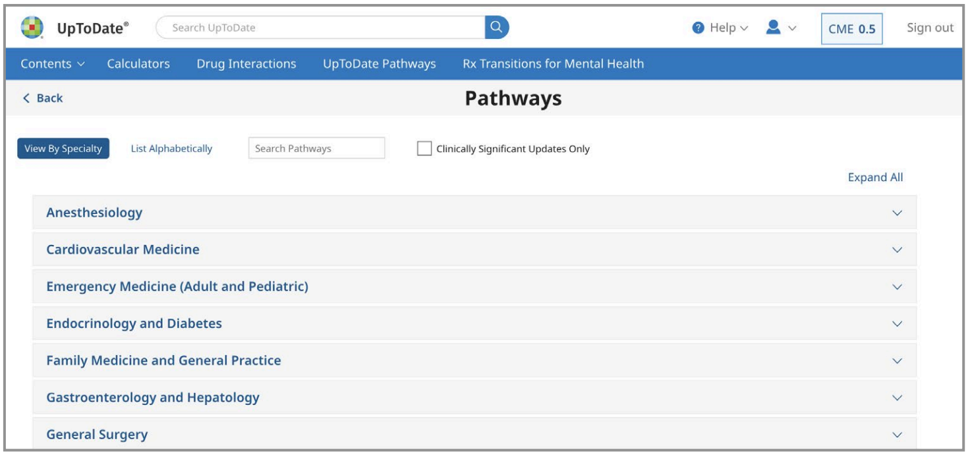
Task: Expand the Anesthesiology section chevron
Action: click(896, 213)
